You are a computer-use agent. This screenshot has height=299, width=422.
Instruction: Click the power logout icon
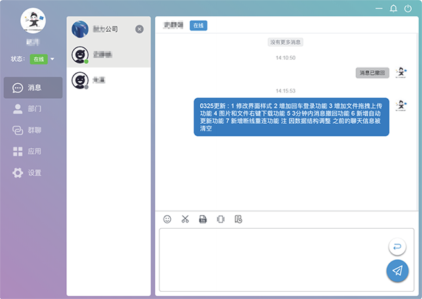point(408,8)
